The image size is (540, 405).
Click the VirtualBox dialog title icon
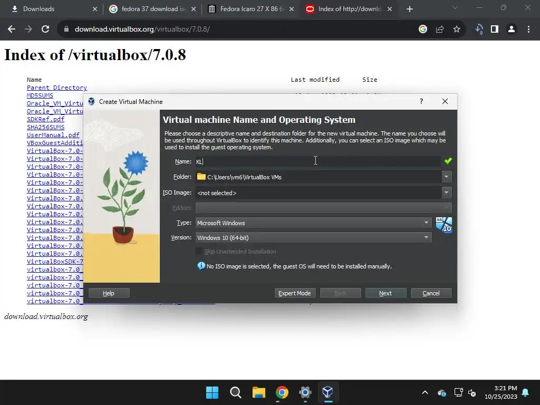tap(91, 101)
